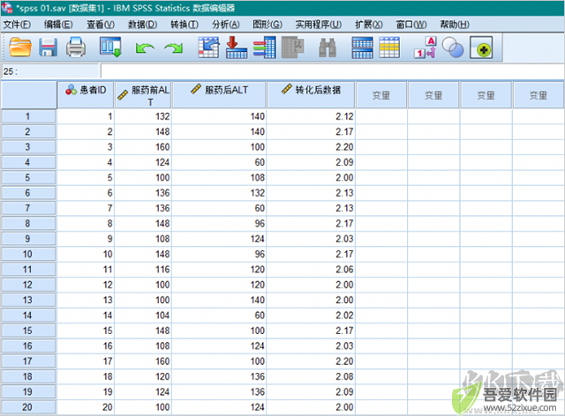Go to case icon
This screenshot has height=416, width=565.
pyautogui.click(x=208, y=47)
